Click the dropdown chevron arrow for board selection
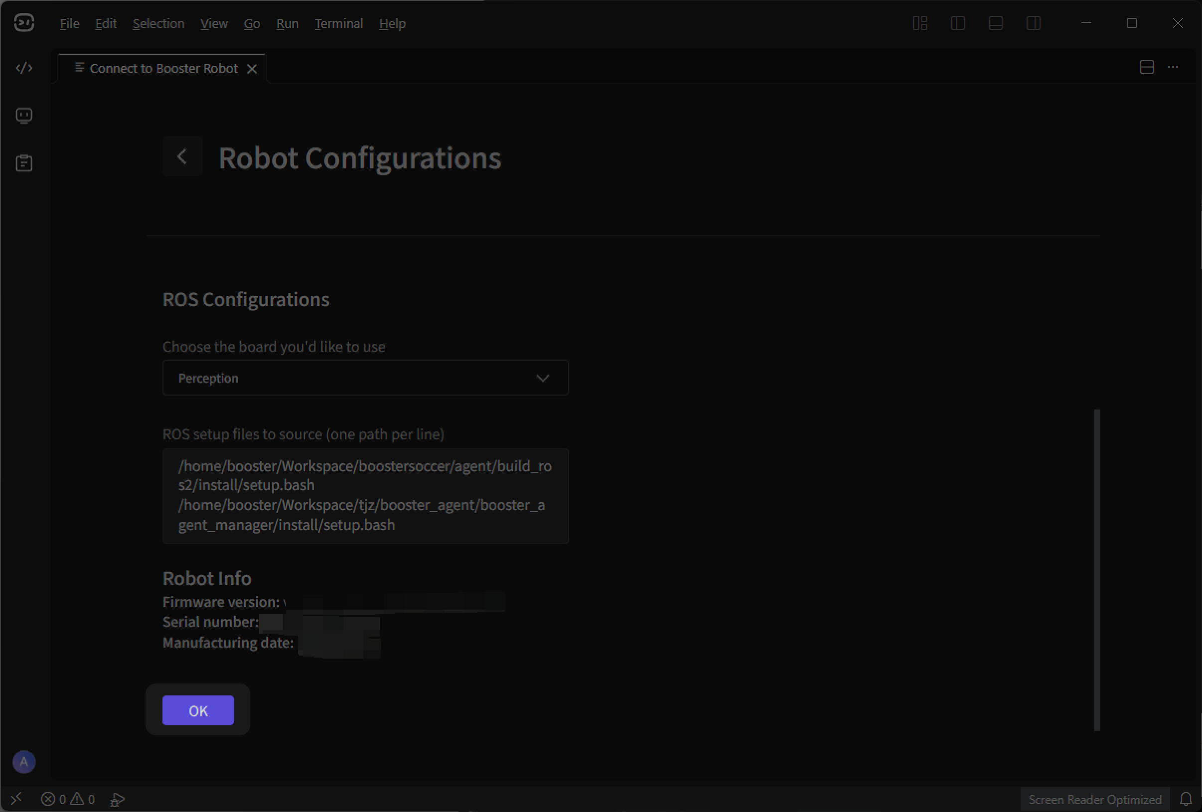Screen dimensions: 1202x812 [x=543, y=378]
